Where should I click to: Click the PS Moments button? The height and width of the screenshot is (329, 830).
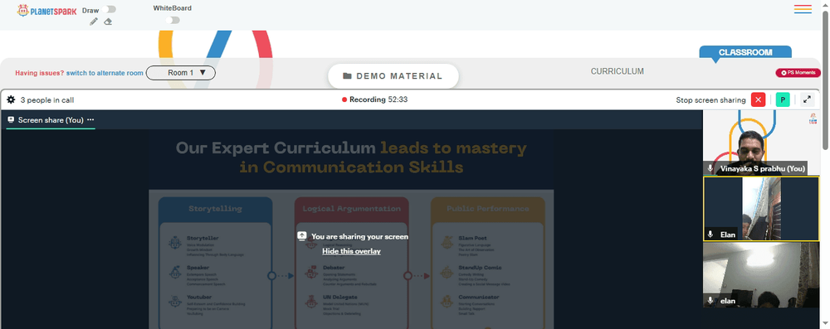click(798, 73)
